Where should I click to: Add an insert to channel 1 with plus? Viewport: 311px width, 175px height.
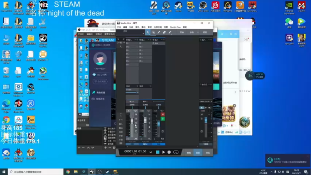pyautogui.click(x=137, y=40)
